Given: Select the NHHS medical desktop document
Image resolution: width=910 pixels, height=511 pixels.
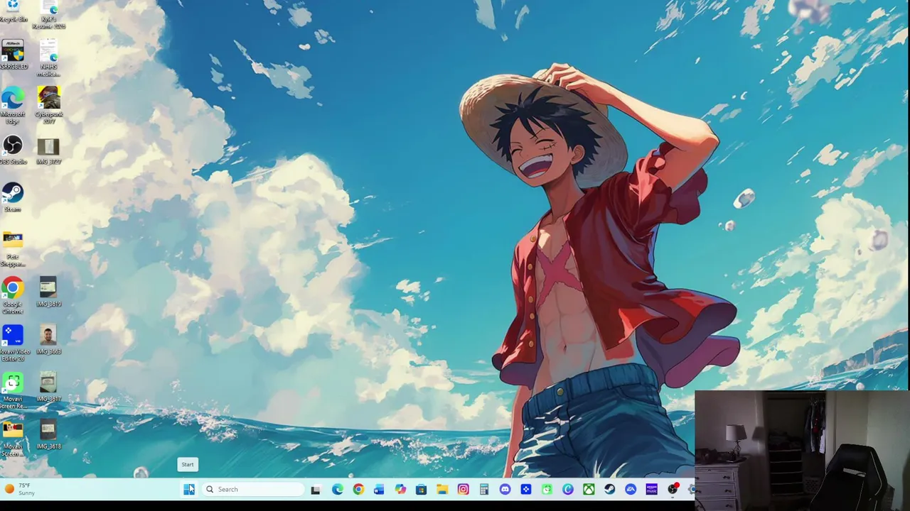Looking at the screenshot, I should click(48, 58).
